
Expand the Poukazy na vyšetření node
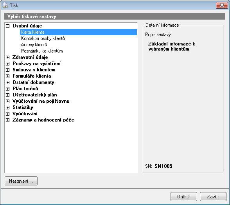(x=8, y=64)
